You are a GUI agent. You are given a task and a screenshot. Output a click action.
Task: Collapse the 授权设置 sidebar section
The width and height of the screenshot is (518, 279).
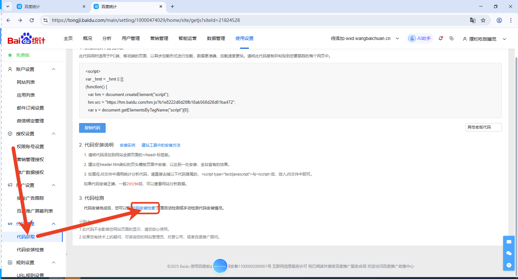point(54,134)
